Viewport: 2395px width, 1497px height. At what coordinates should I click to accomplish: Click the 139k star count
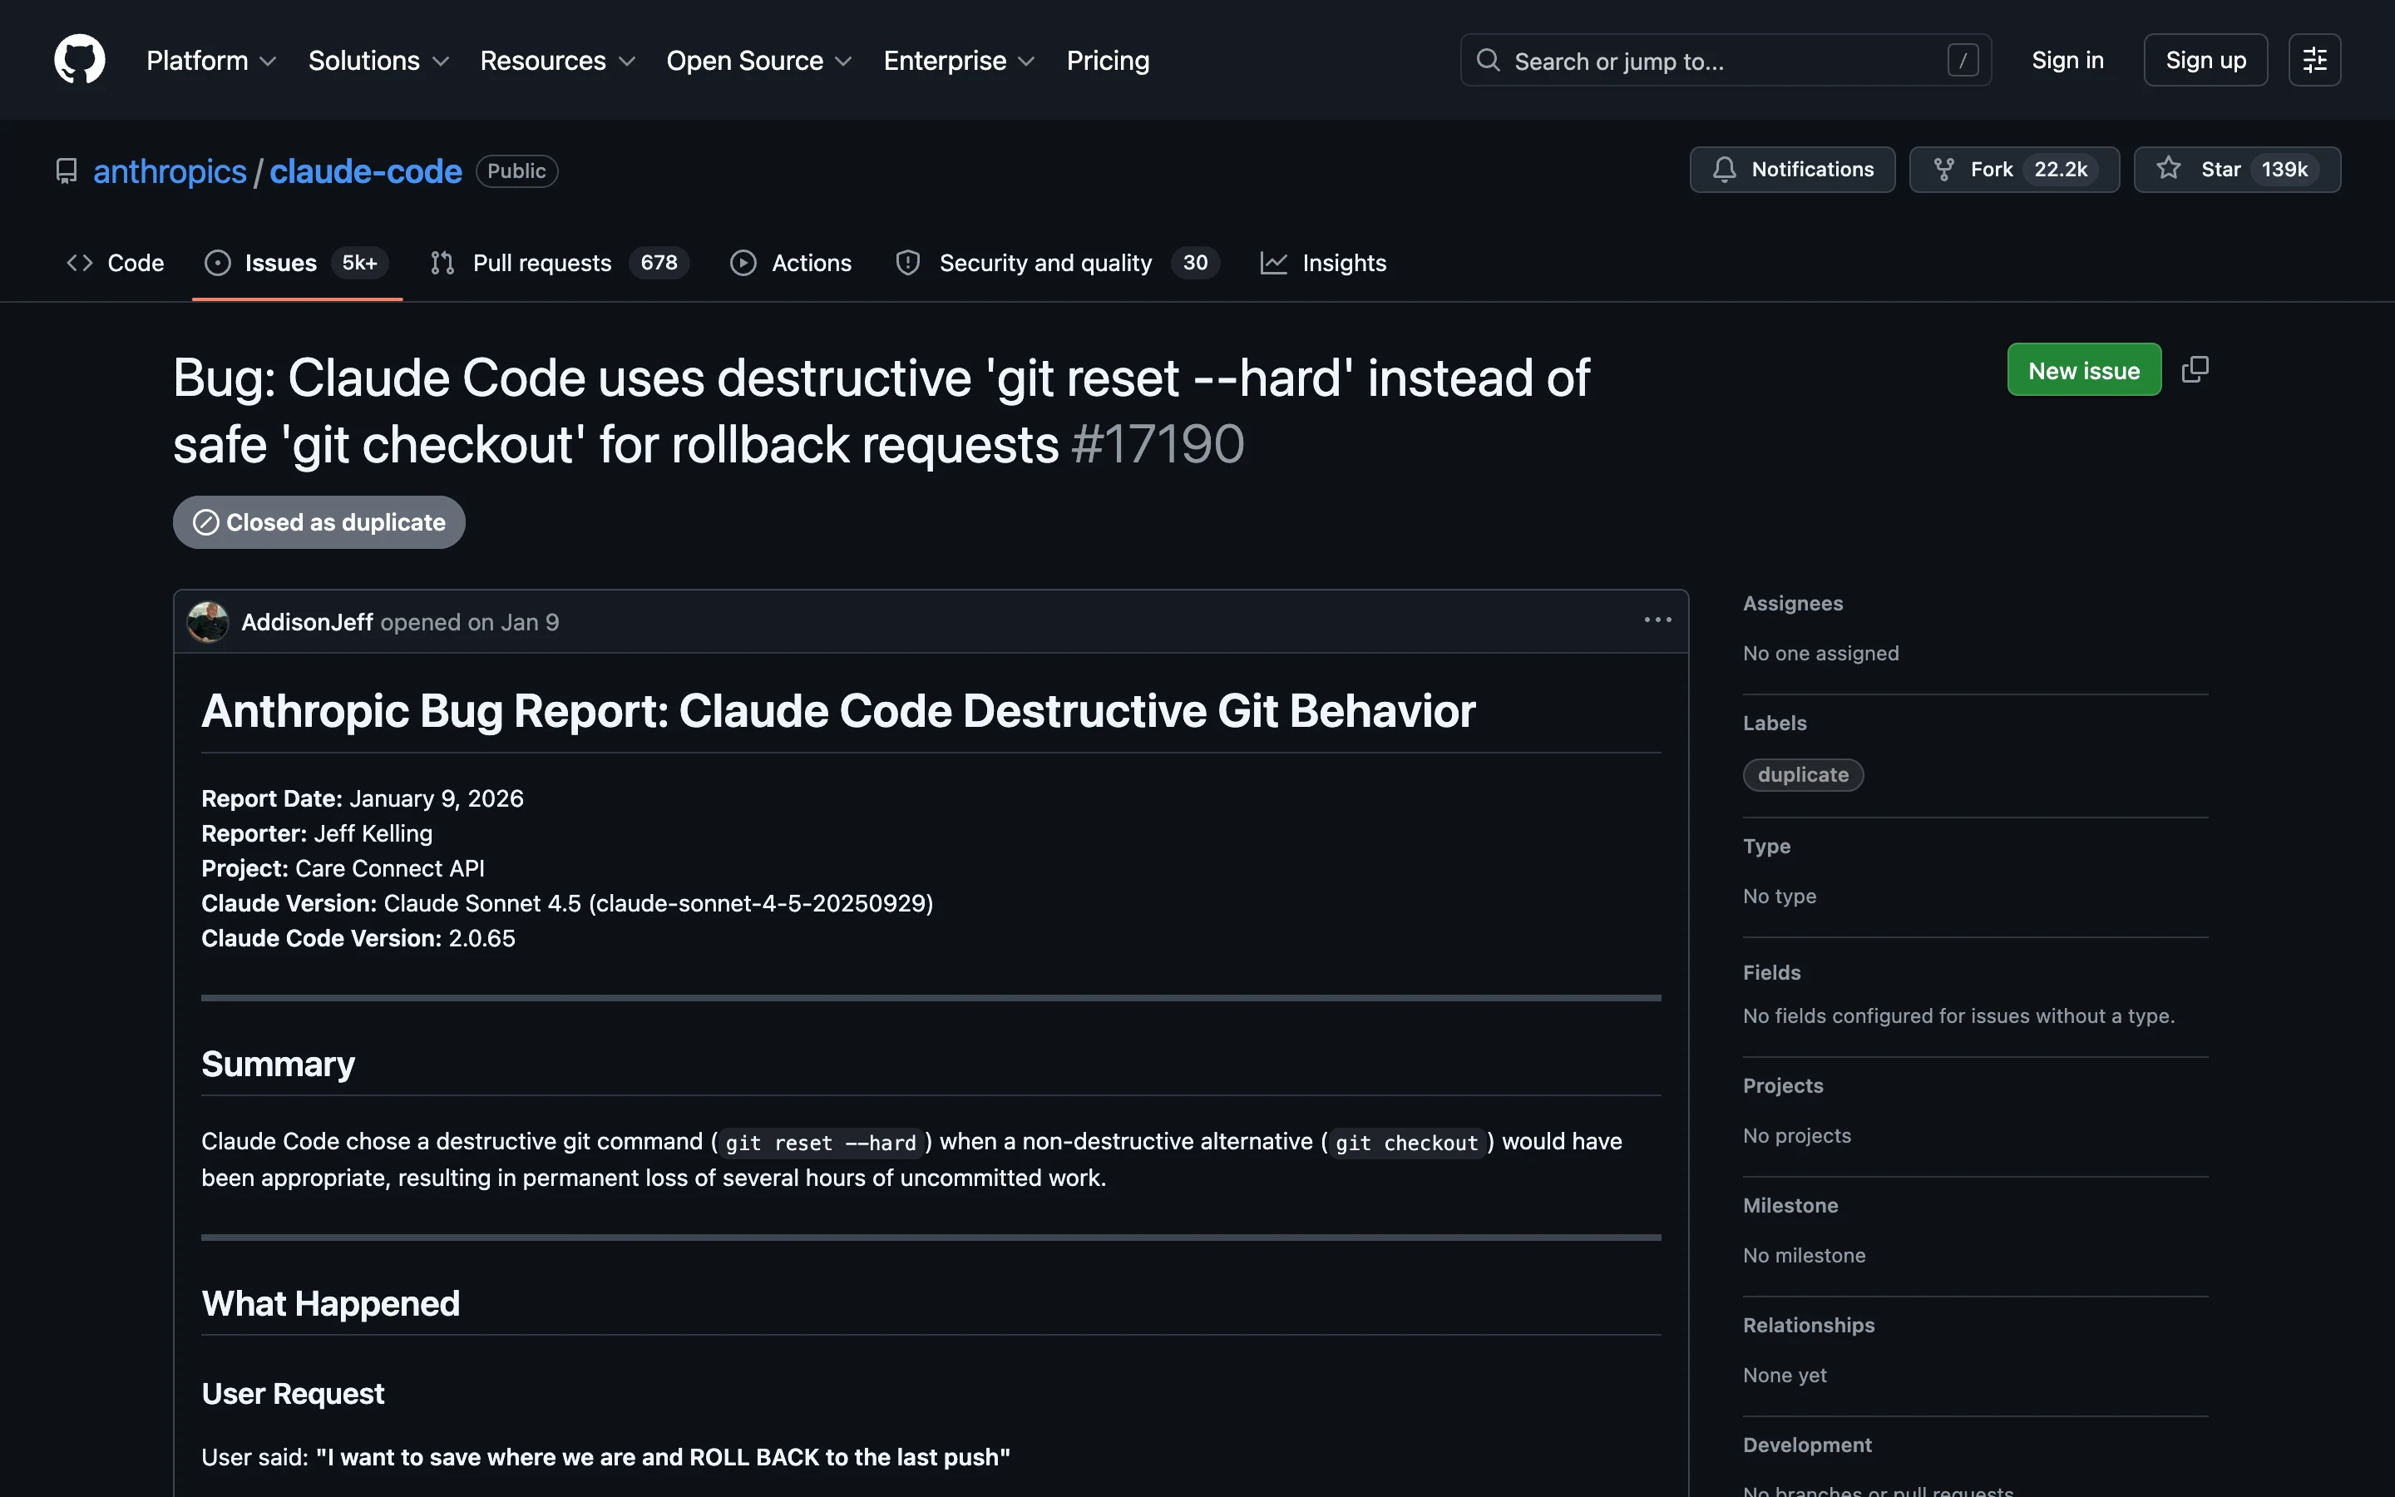tap(2284, 170)
